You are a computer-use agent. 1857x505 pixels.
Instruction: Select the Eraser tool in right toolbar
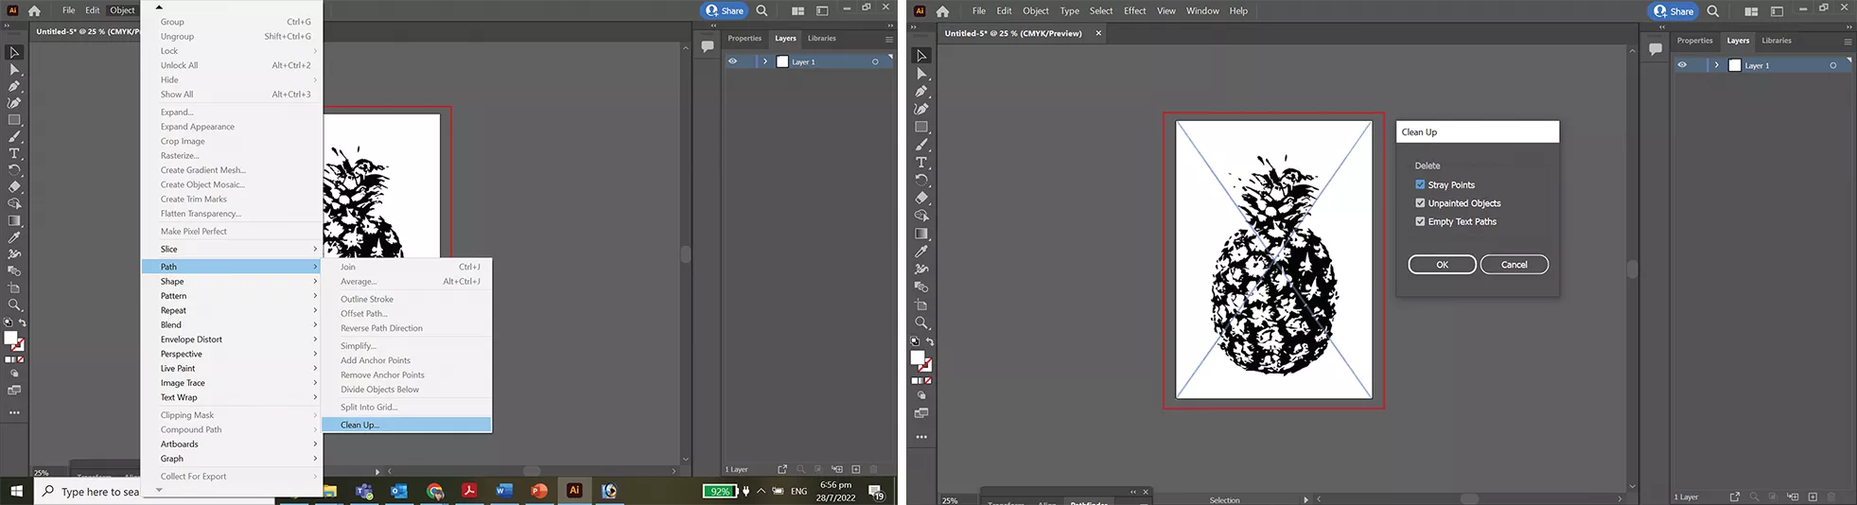tap(920, 198)
